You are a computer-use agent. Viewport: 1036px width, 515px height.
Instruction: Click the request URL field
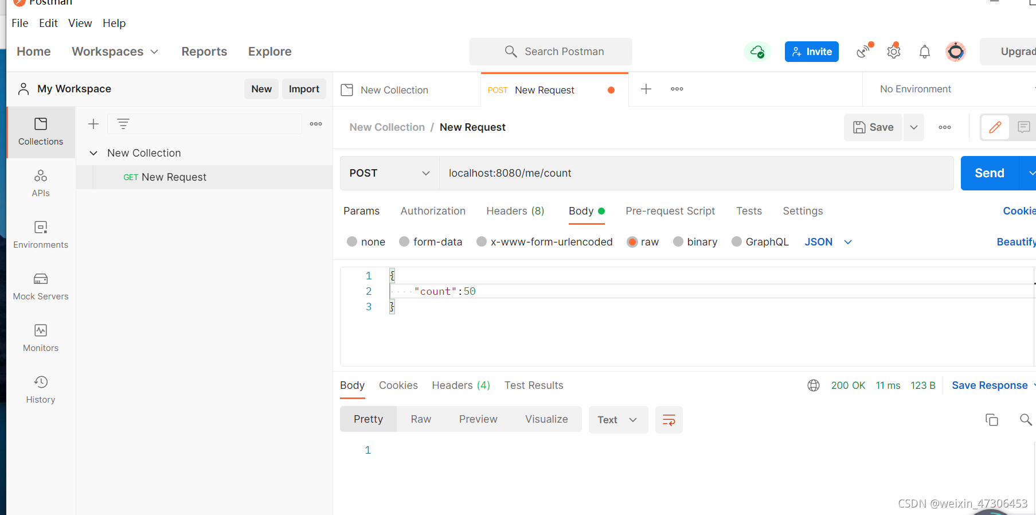696,173
